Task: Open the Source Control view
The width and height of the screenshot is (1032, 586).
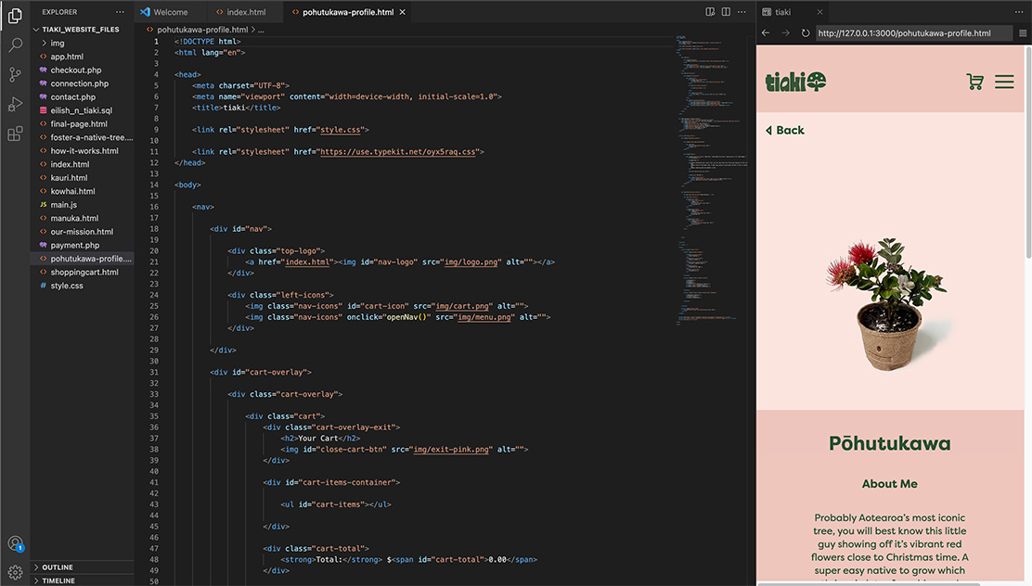Action: tap(15, 74)
